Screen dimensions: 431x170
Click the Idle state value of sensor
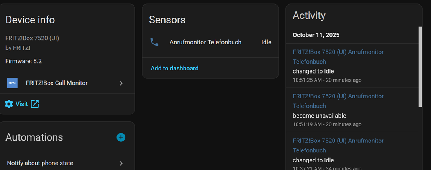click(266, 42)
